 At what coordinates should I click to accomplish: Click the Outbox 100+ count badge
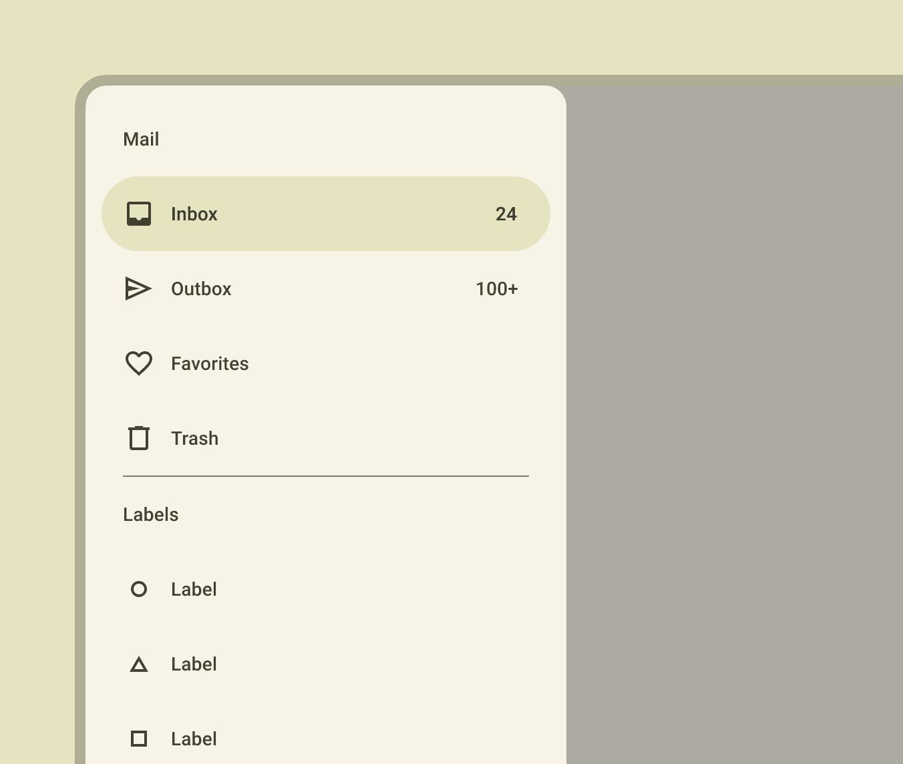(x=497, y=289)
